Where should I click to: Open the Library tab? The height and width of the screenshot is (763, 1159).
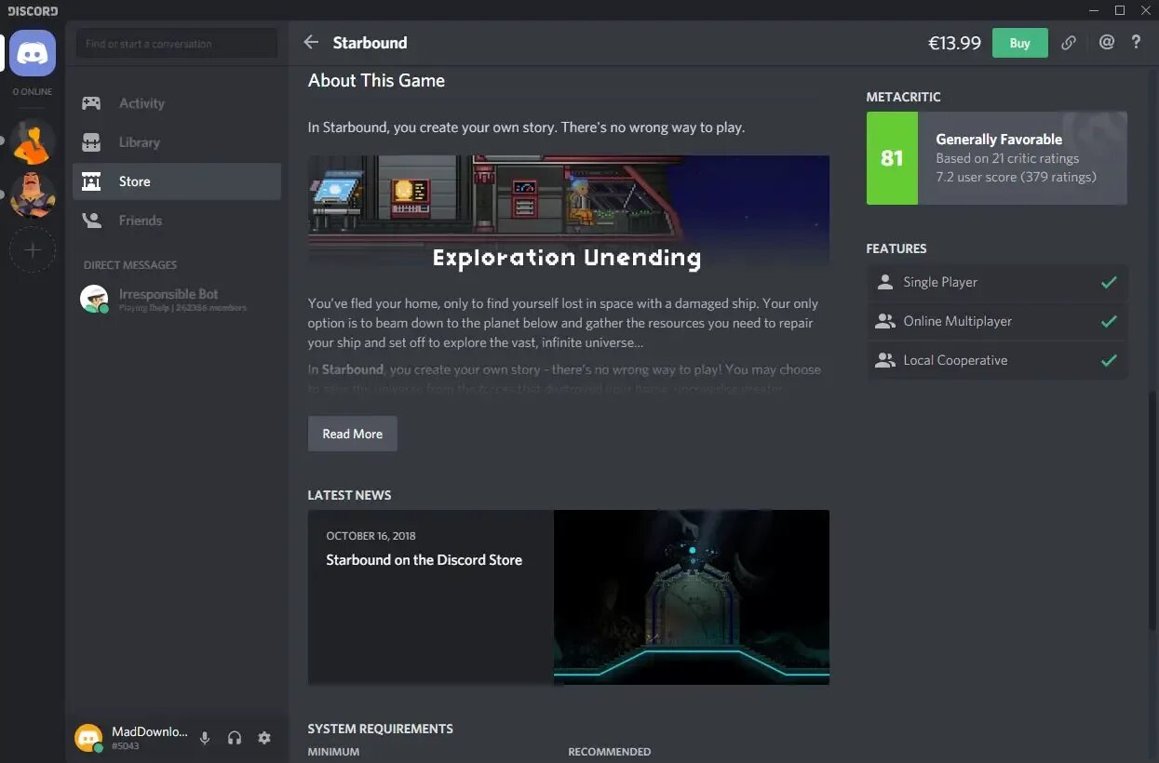tap(177, 142)
